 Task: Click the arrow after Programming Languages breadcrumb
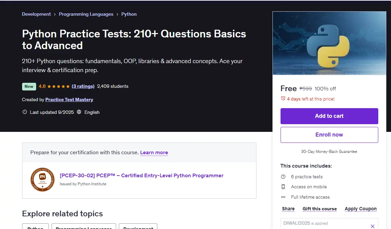point(117,14)
